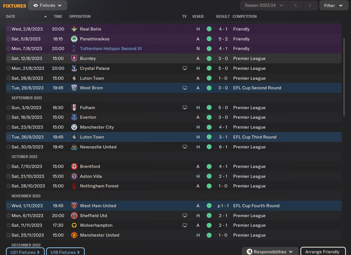Open the Fixtures view dropdown
Screen dimensions: 351x255
tap(47, 5)
